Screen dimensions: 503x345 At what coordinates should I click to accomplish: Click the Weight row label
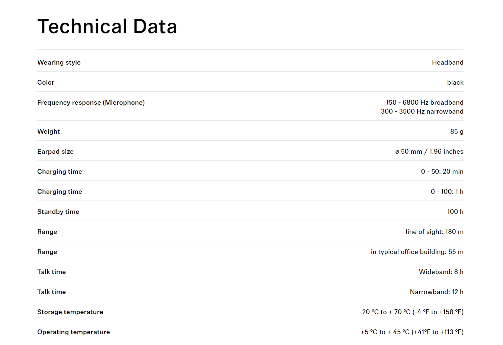click(48, 131)
